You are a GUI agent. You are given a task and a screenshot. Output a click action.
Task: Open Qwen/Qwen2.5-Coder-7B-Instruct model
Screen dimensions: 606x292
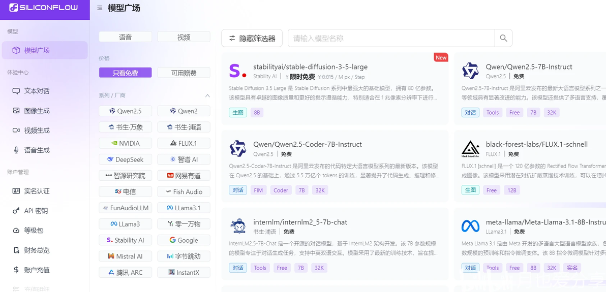click(335, 167)
